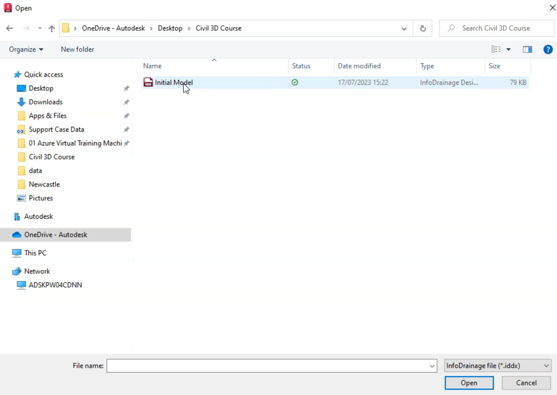Screen dimensions: 557x395
Task: Open the view options dropdown arrow
Action: point(508,49)
